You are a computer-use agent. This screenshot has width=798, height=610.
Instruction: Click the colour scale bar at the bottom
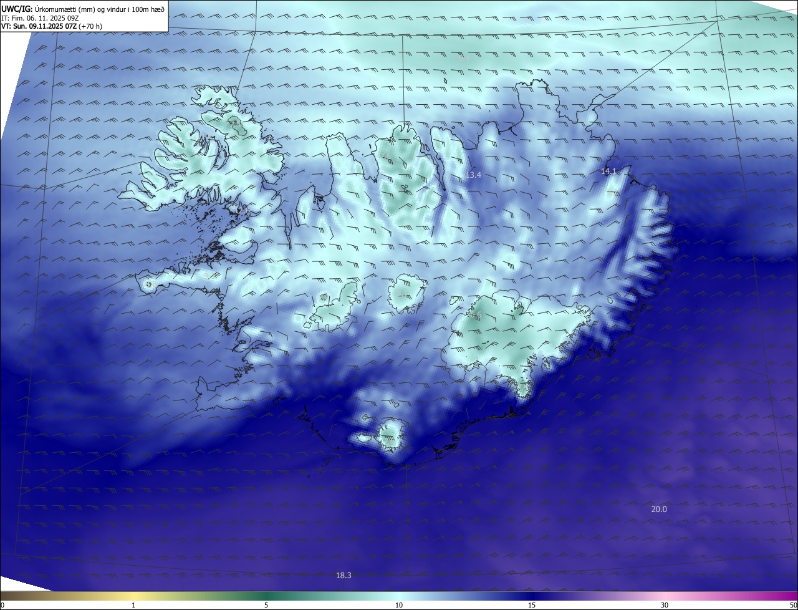coord(399,596)
